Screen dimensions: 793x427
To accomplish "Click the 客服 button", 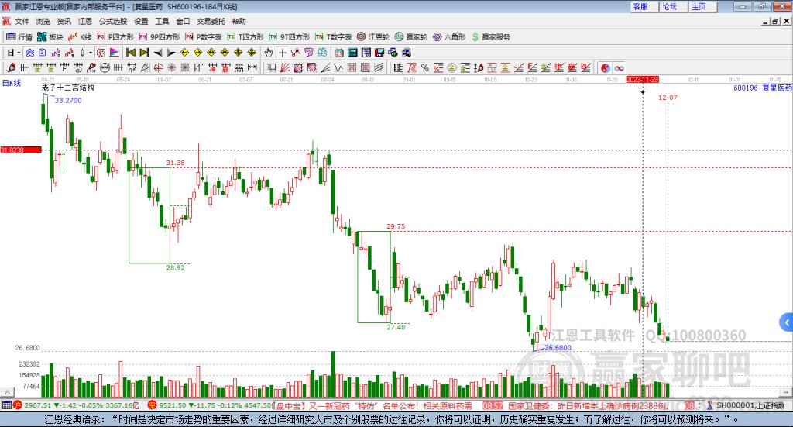I will 644,6.
